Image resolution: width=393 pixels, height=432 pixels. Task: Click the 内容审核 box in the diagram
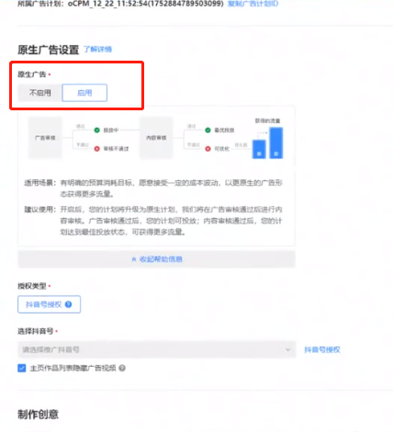point(156,138)
